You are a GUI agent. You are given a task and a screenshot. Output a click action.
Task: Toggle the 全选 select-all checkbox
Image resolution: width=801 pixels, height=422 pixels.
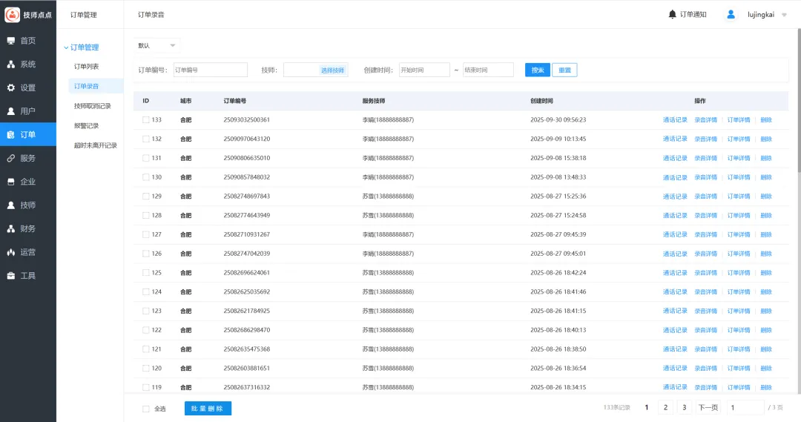point(146,409)
